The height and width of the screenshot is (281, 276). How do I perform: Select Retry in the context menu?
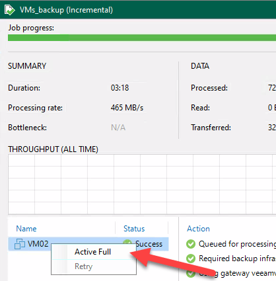click(84, 266)
